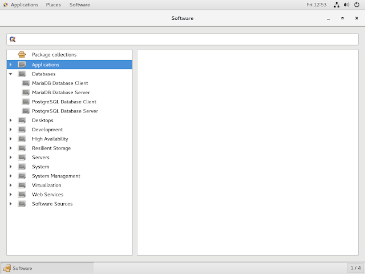Select the Servers label
Screen dimensions: 365x274
pos(40,158)
